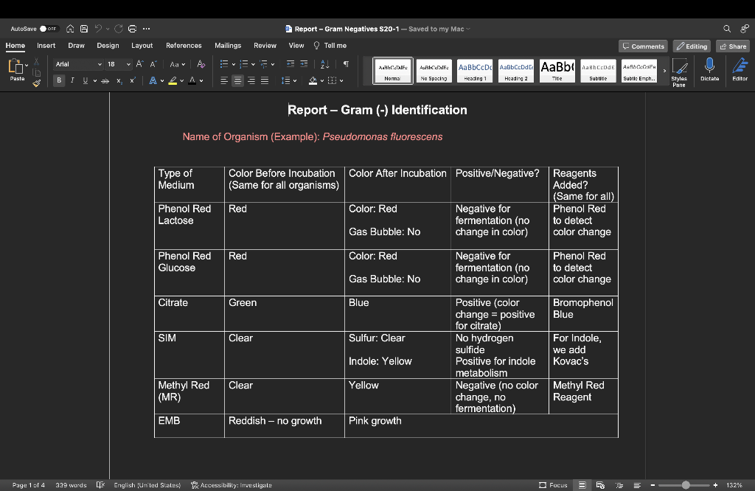Toggle show paragraph marks (¶)

pyautogui.click(x=346, y=64)
